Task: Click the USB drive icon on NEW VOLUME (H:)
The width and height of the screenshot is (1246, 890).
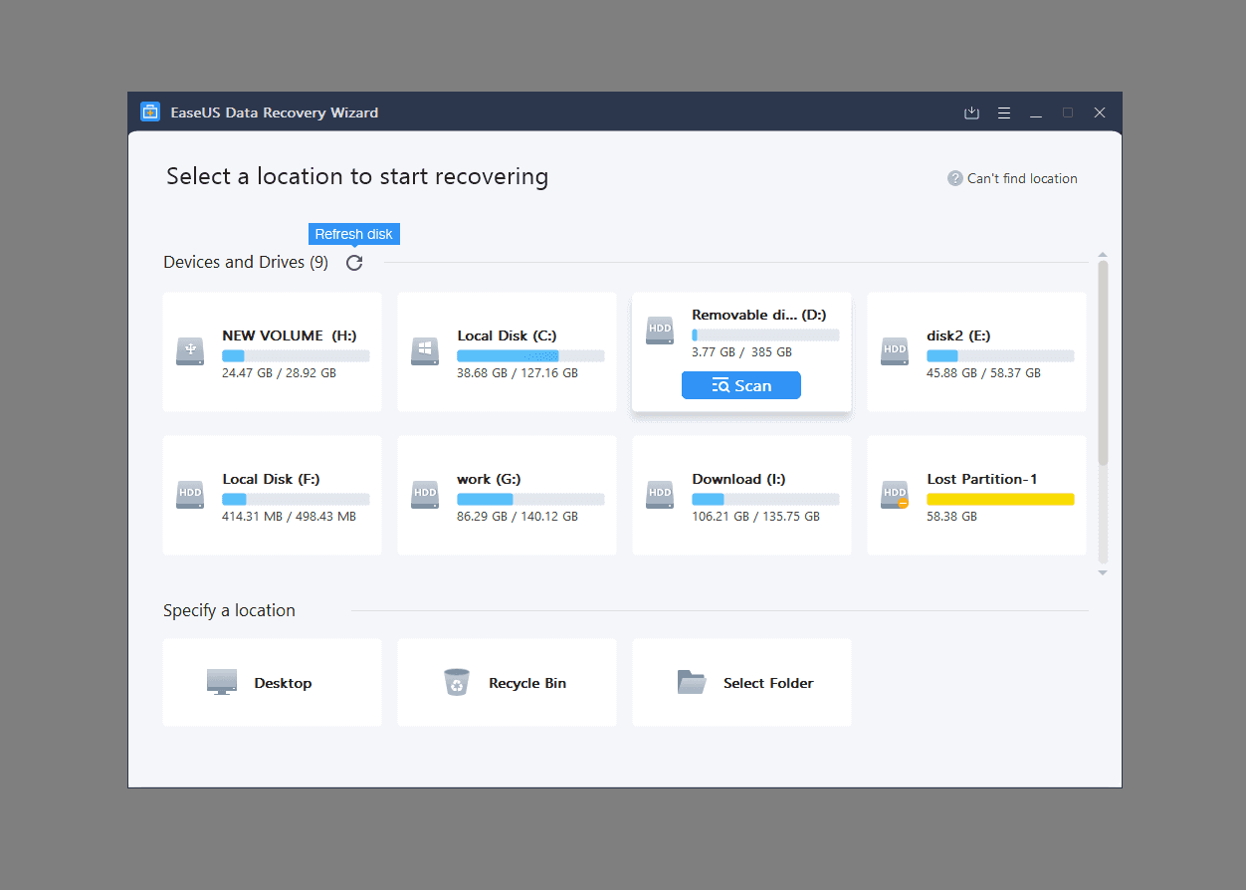Action: coord(189,350)
